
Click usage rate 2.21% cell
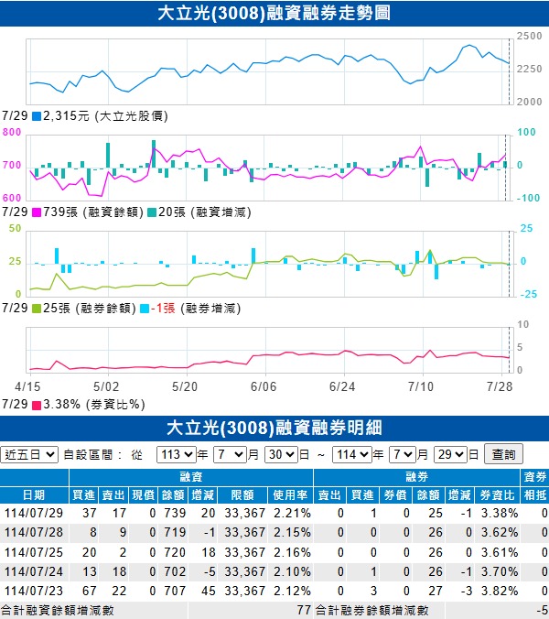pyautogui.click(x=292, y=513)
